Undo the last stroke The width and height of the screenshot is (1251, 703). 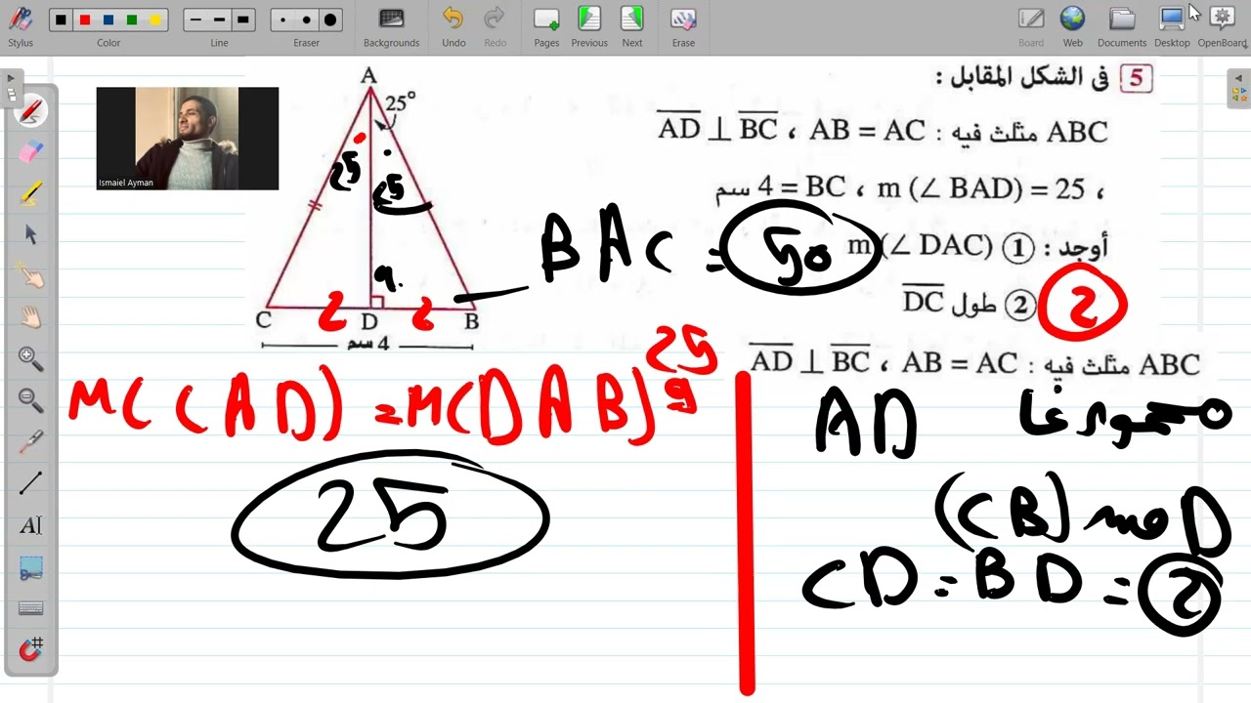coord(453,26)
